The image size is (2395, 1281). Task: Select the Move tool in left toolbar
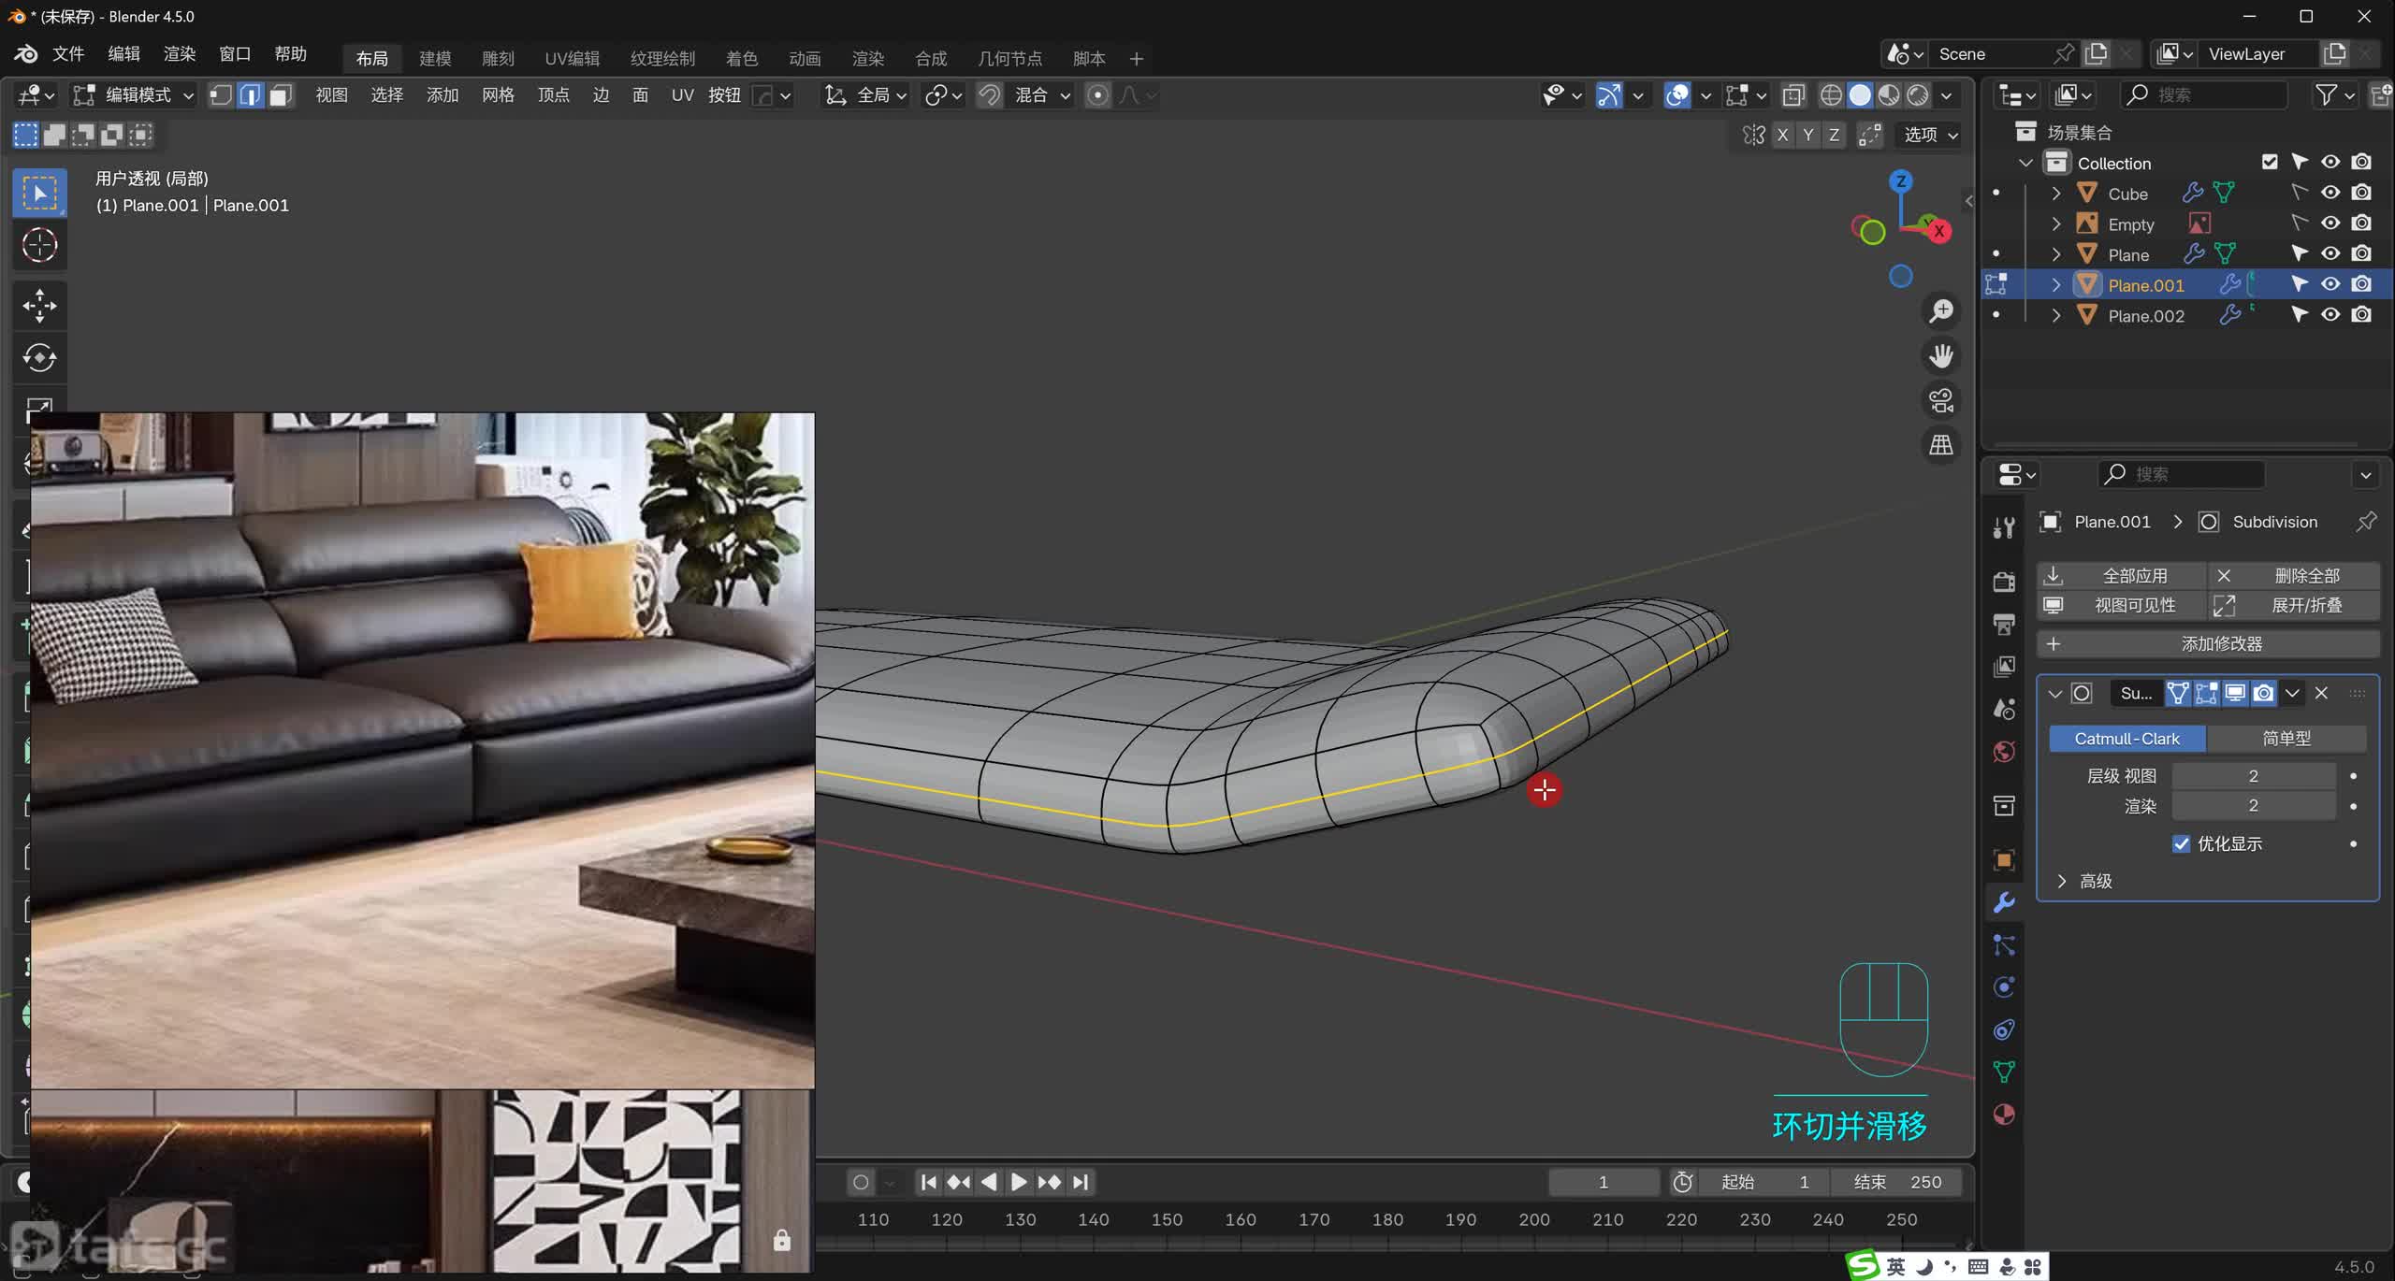pos(39,306)
